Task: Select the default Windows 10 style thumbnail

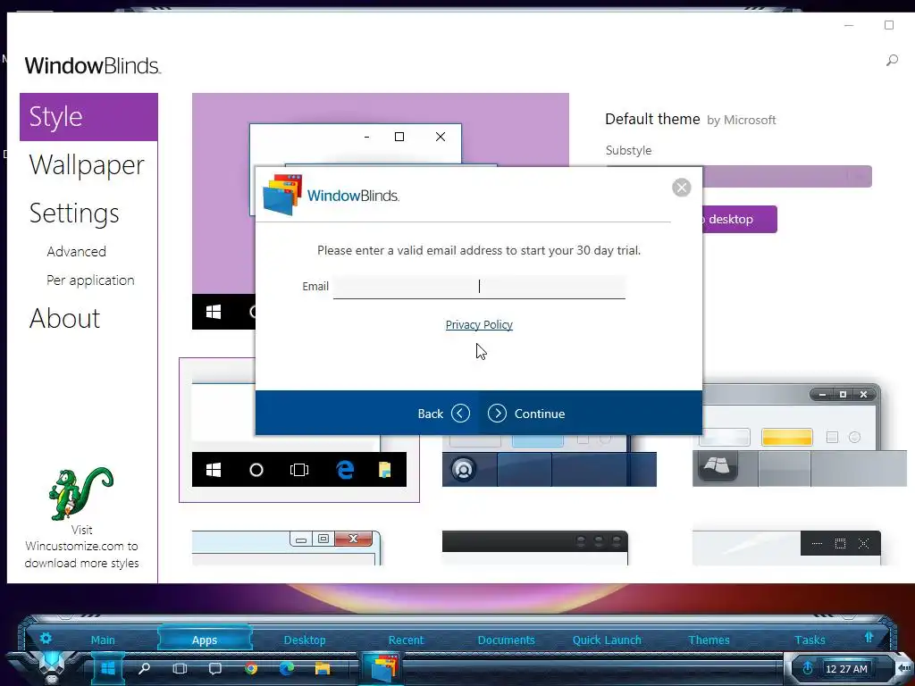Action: [299, 430]
